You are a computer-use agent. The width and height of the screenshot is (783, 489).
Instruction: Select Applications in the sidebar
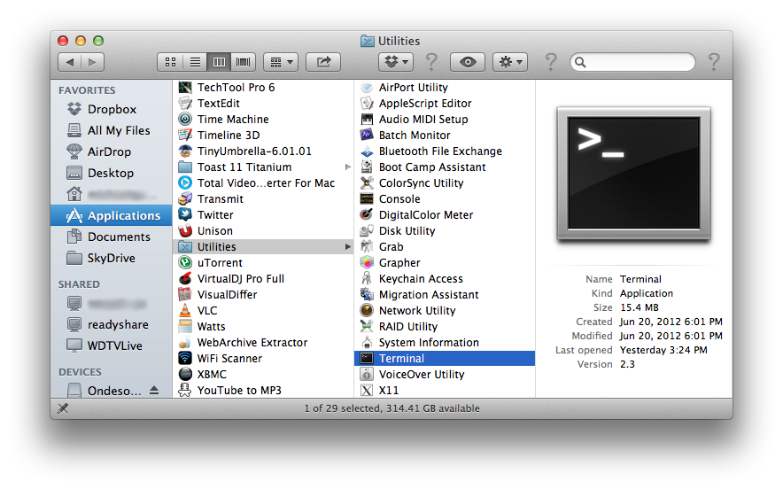point(123,216)
